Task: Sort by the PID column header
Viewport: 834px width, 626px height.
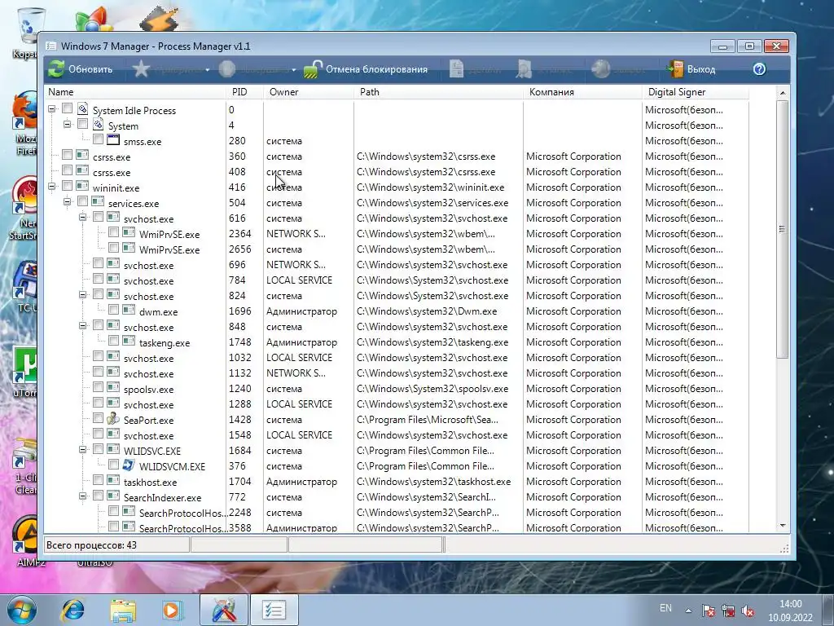Action: (x=244, y=92)
